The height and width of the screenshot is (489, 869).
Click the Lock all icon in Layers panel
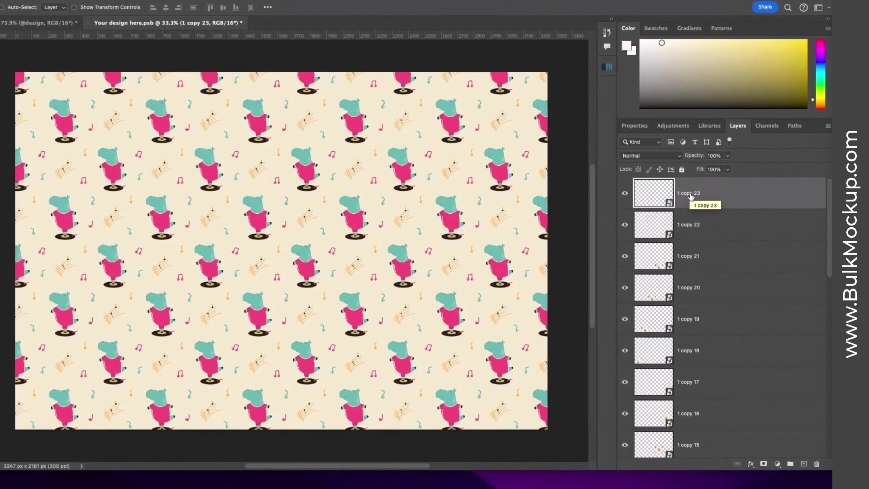tap(682, 169)
